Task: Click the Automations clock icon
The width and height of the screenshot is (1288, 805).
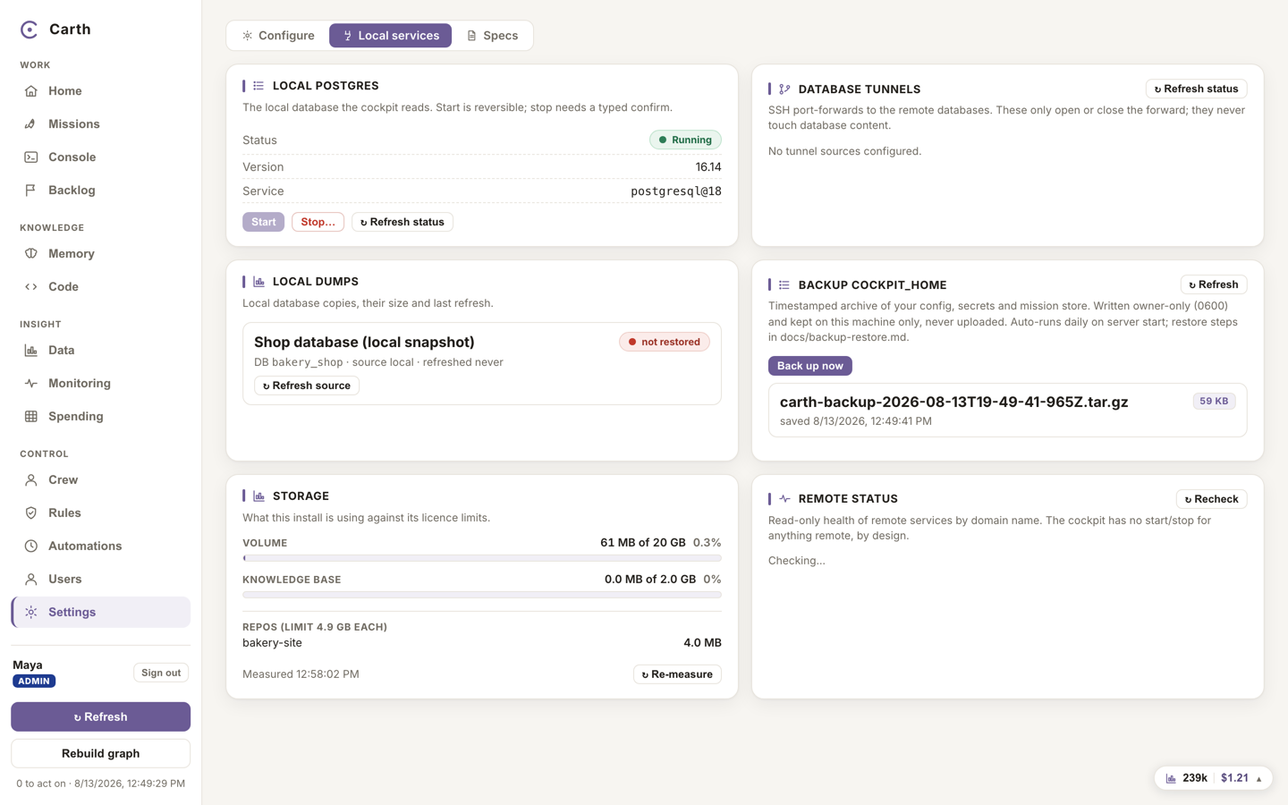Action: (x=31, y=547)
